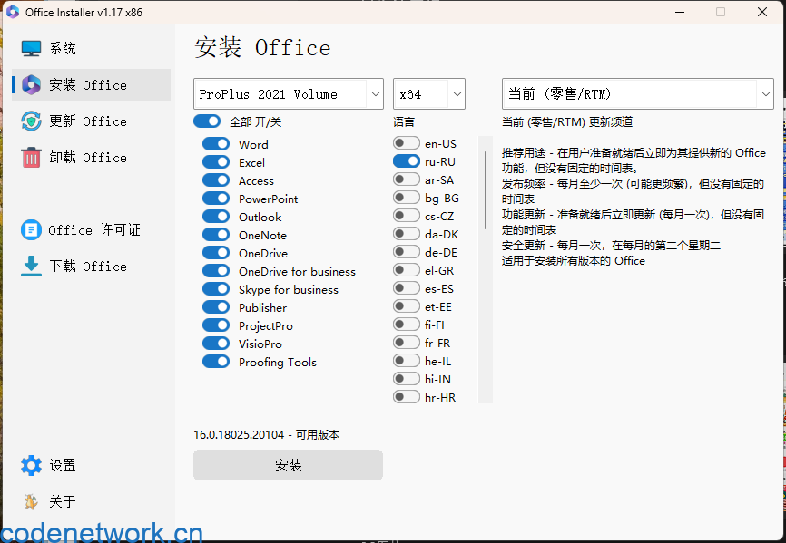Turn off Skype for business
The width and height of the screenshot is (786, 543).
216,289
